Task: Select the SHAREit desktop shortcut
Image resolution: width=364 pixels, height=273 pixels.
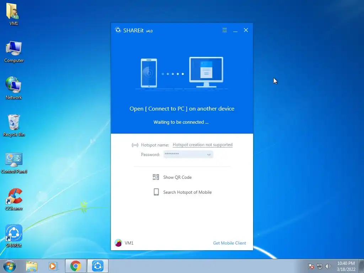Action: click(14, 236)
